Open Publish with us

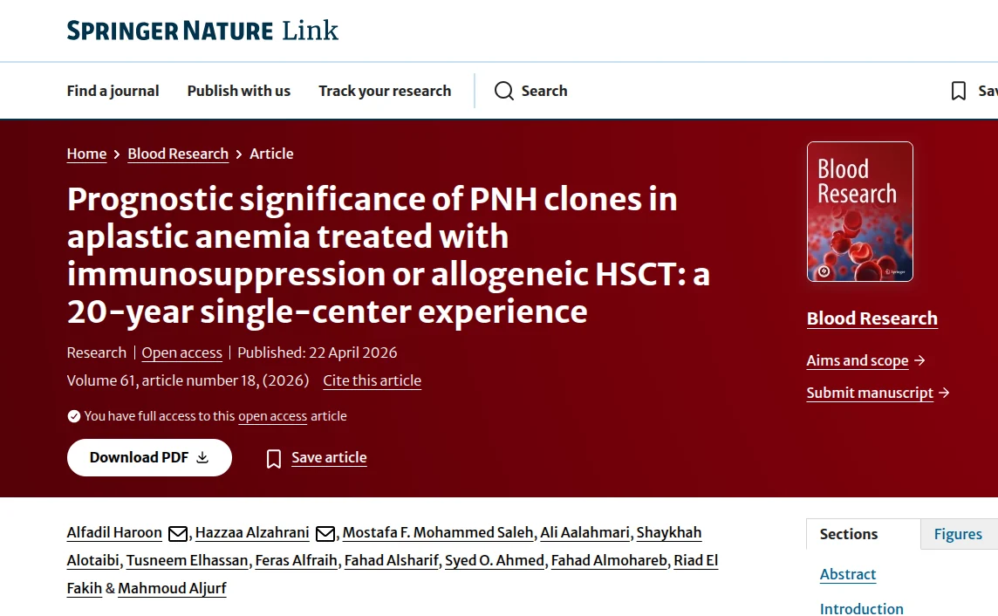[238, 91]
